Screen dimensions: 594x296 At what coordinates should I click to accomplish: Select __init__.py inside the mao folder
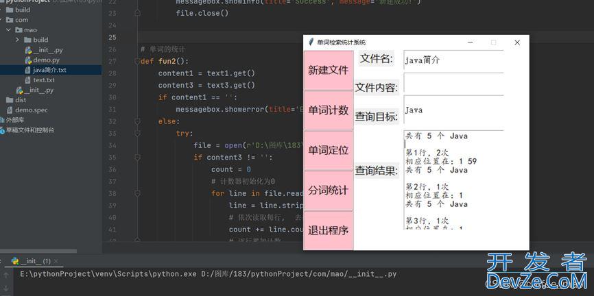(x=48, y=50)
